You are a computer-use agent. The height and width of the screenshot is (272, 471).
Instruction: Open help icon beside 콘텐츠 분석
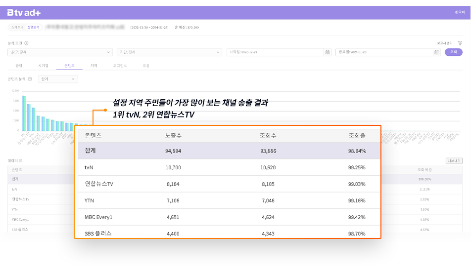pos(30,79)
